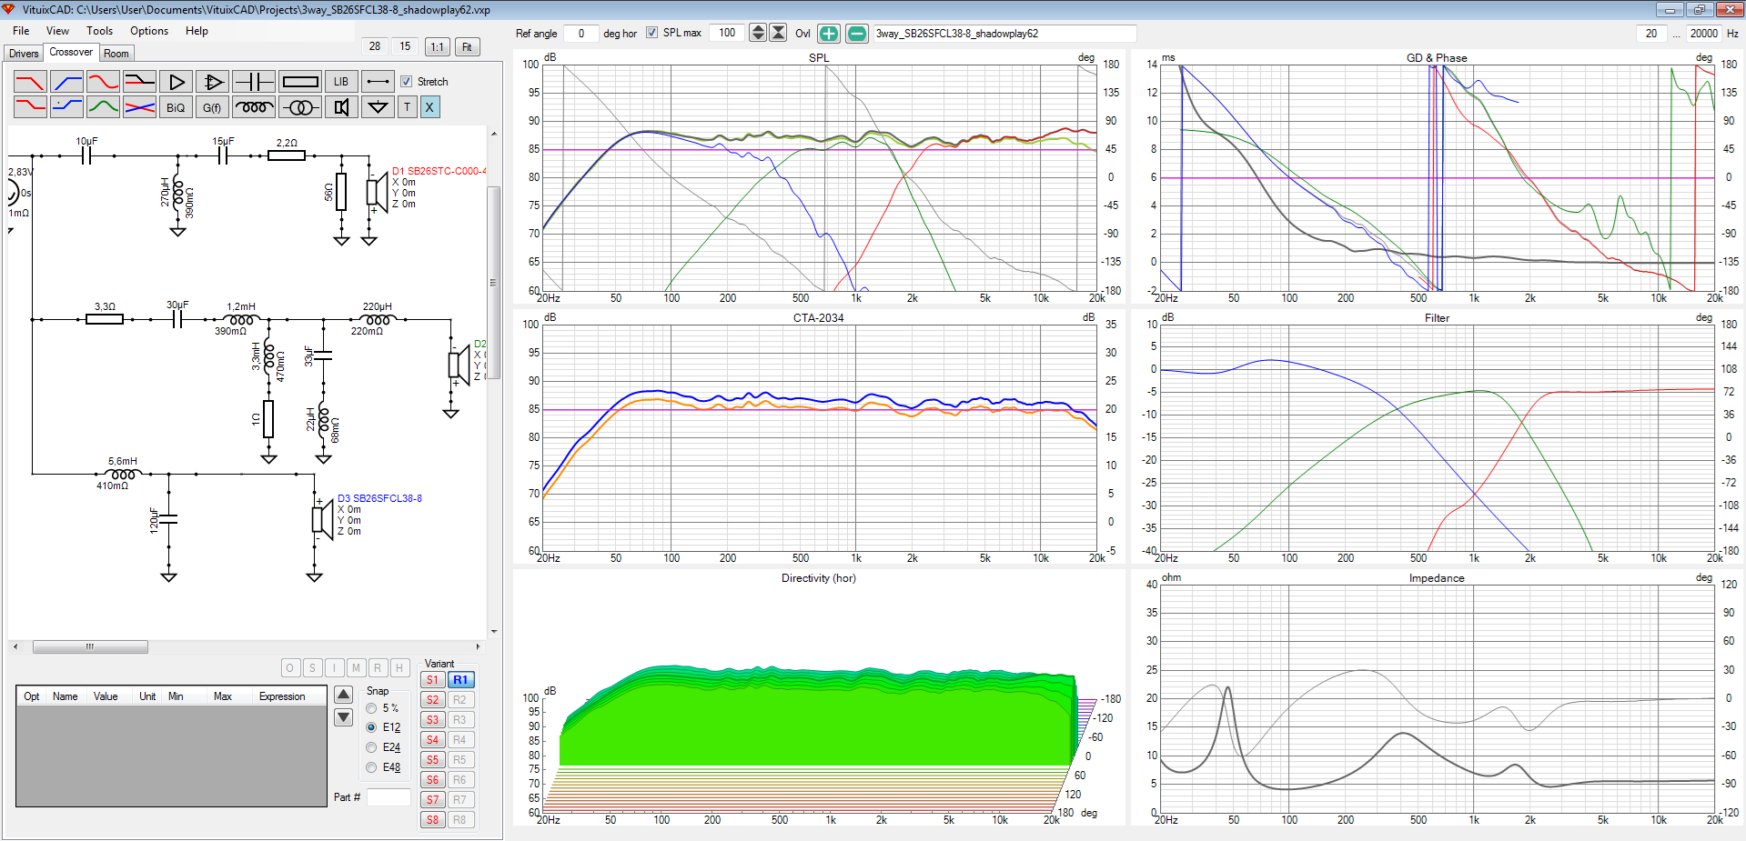Image resolution: width=1746 pixels, height=841 pixels.
Task: Select variant S7
Action: coord(433,800)
